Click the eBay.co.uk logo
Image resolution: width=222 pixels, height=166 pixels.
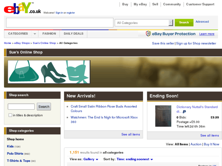point(23,8)
